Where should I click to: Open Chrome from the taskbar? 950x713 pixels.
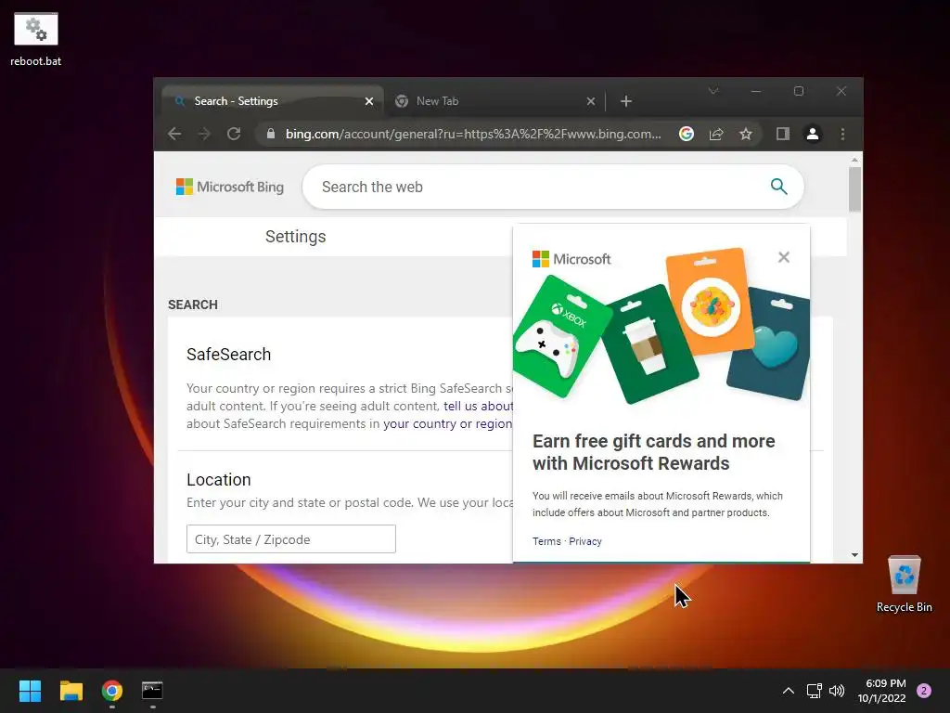[x=112, y=691]
